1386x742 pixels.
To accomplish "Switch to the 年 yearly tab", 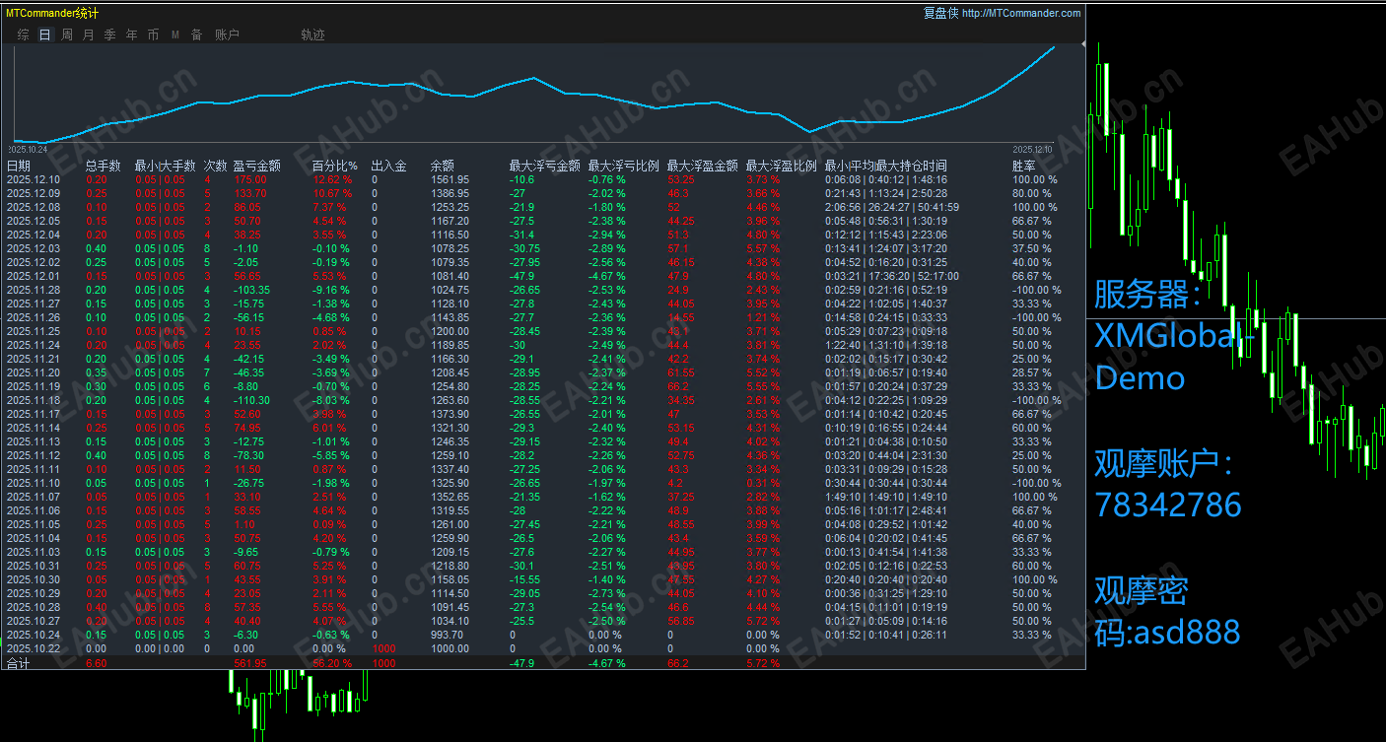I will [x=132, y=34].
